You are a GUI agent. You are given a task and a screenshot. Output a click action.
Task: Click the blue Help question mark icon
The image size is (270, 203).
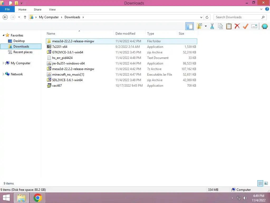267,9
